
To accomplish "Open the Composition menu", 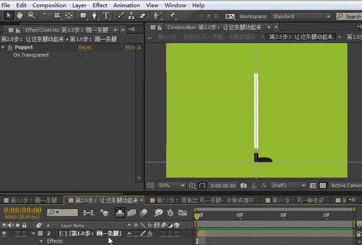I will tap(49, 5).
